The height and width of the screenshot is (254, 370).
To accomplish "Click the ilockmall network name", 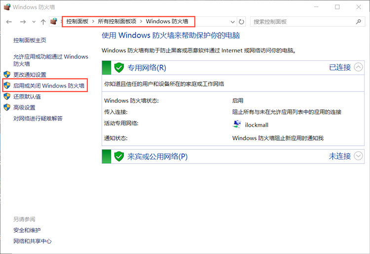I will click(257, 125).
